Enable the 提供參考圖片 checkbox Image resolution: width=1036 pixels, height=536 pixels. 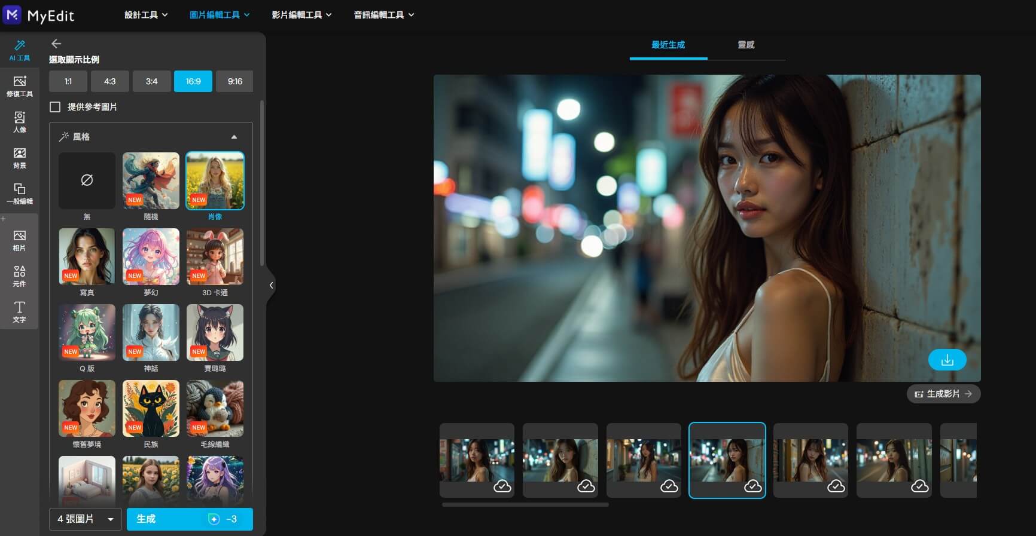pos(56,107)
